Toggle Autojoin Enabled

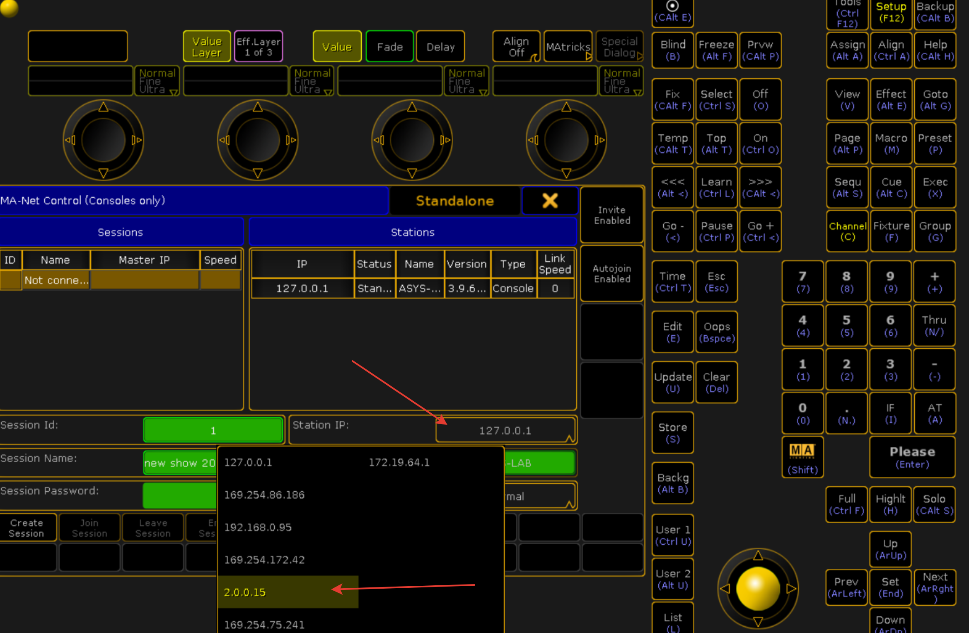[612, 274]
